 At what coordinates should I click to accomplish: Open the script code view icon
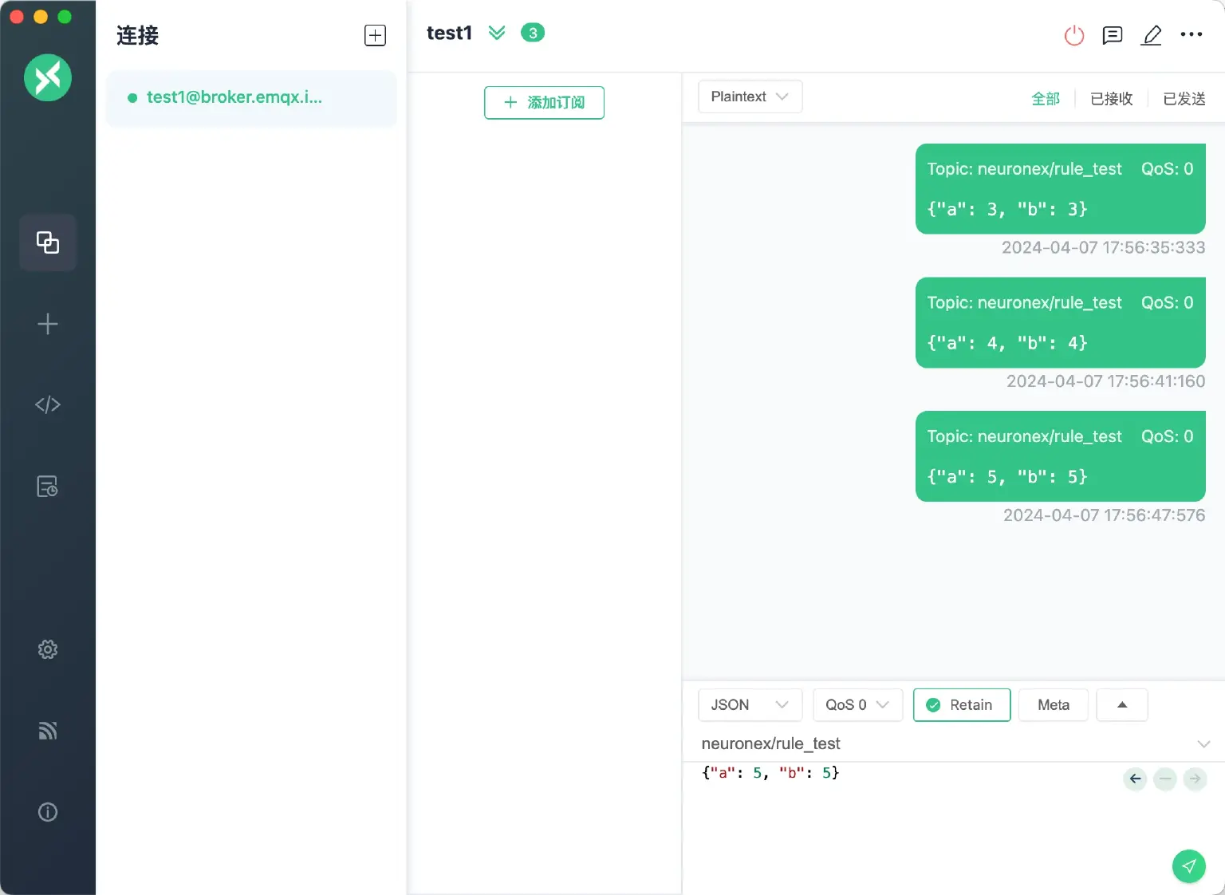pos(48,405)
